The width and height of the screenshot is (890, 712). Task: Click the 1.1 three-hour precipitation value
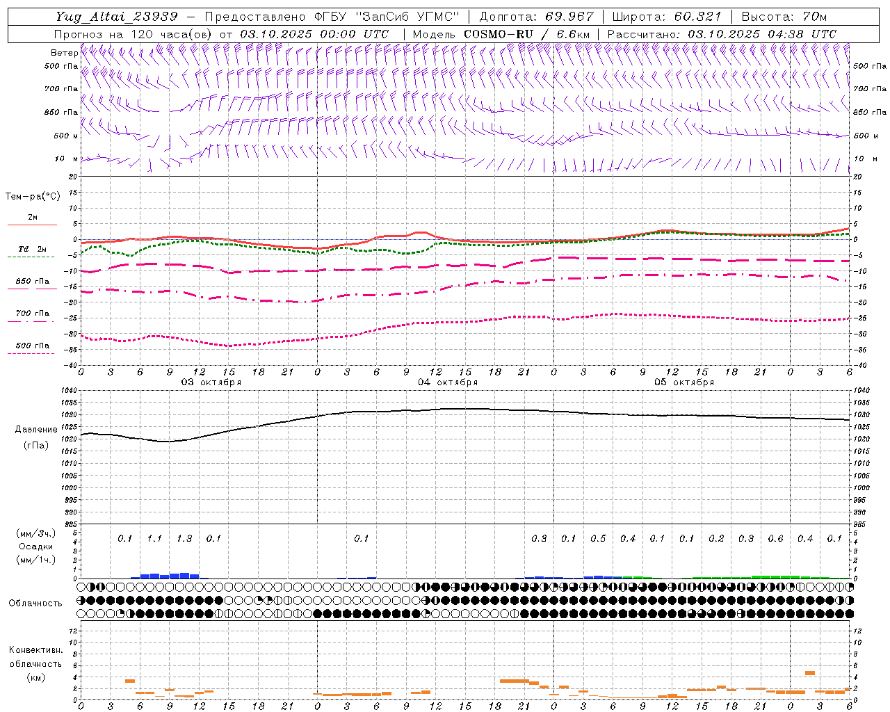coord(154,539)
